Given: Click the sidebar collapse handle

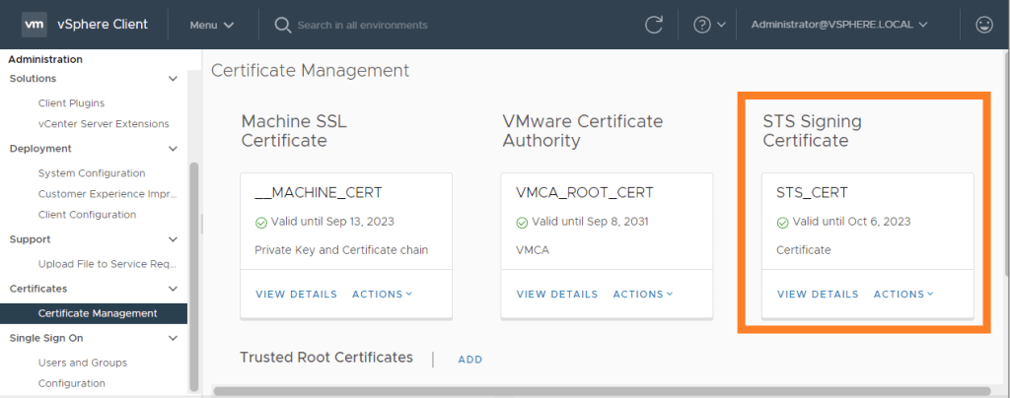Looking at the screenshot, I should (x=201, y=224).
